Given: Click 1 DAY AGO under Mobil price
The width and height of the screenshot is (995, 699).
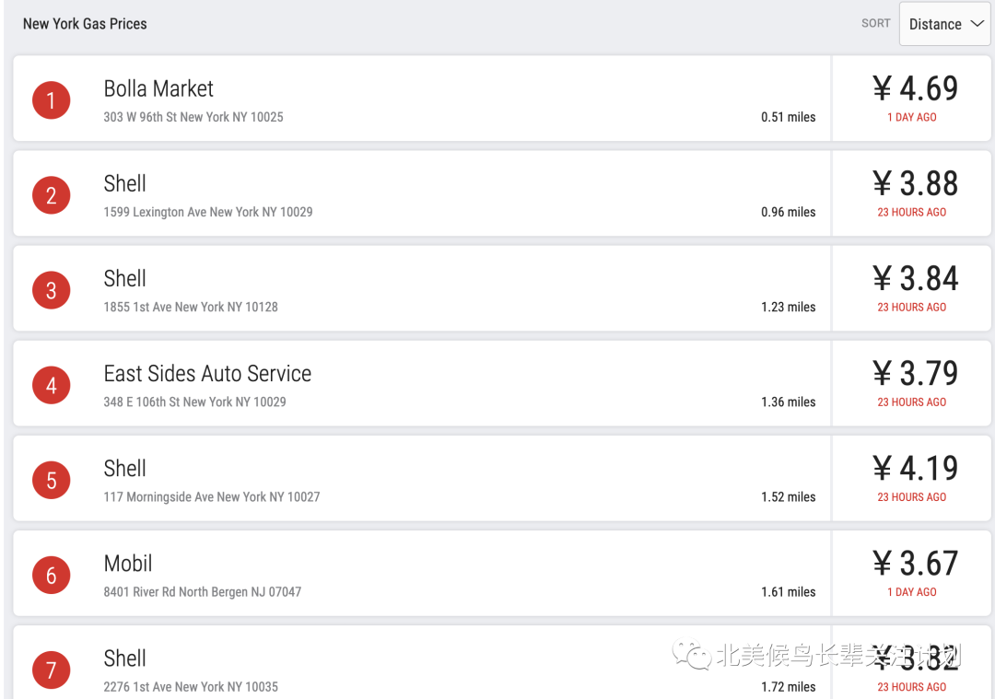Looking at the screenshot, I should click(912, 592).
